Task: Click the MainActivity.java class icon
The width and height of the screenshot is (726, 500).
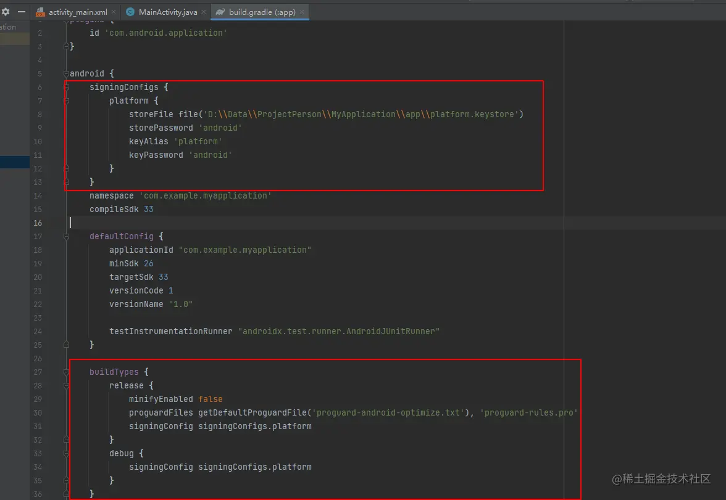Action: point(130,12)
